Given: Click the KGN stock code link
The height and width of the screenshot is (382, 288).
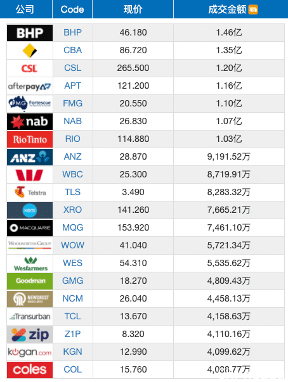Looking at the screenshot, I should [x=73, y=352].
